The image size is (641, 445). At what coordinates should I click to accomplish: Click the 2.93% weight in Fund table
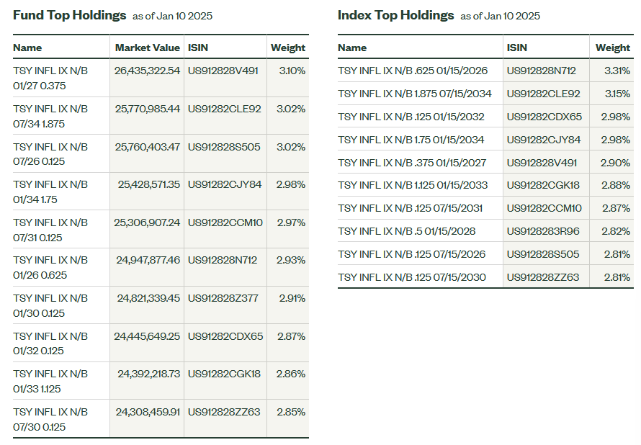(291, 260)
